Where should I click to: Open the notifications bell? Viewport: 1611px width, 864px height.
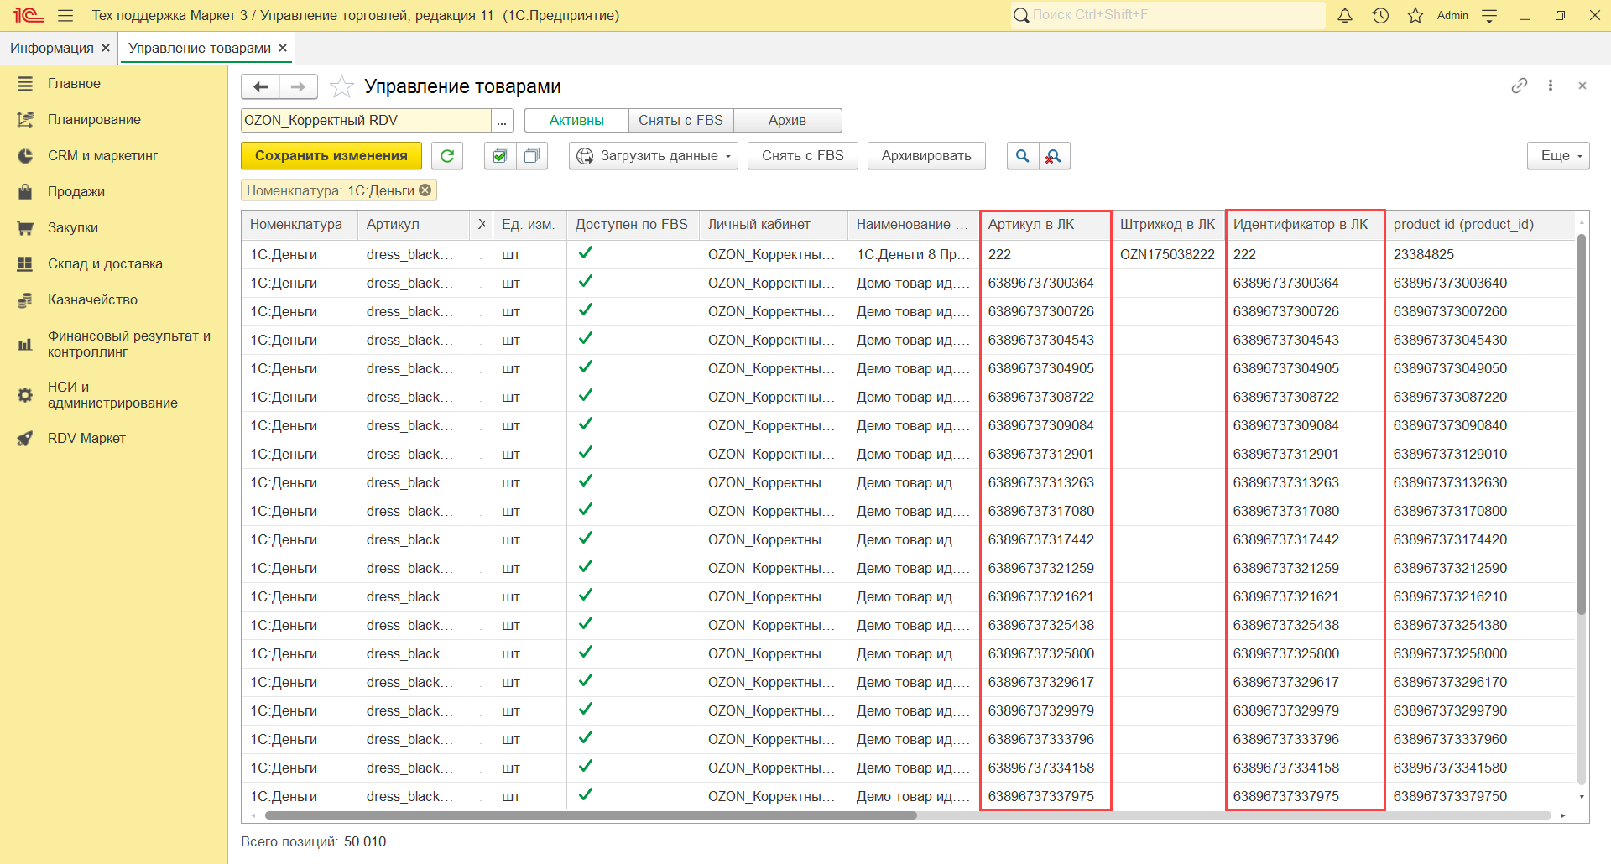point(1345,16)
